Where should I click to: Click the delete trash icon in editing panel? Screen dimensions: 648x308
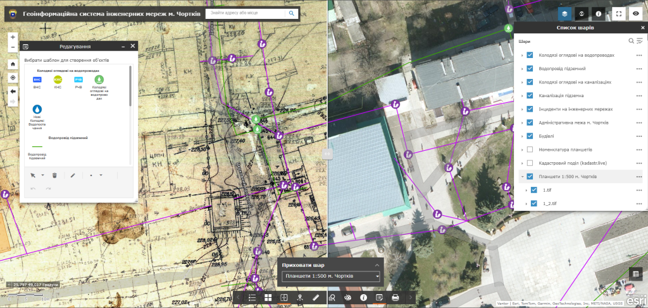55,175
